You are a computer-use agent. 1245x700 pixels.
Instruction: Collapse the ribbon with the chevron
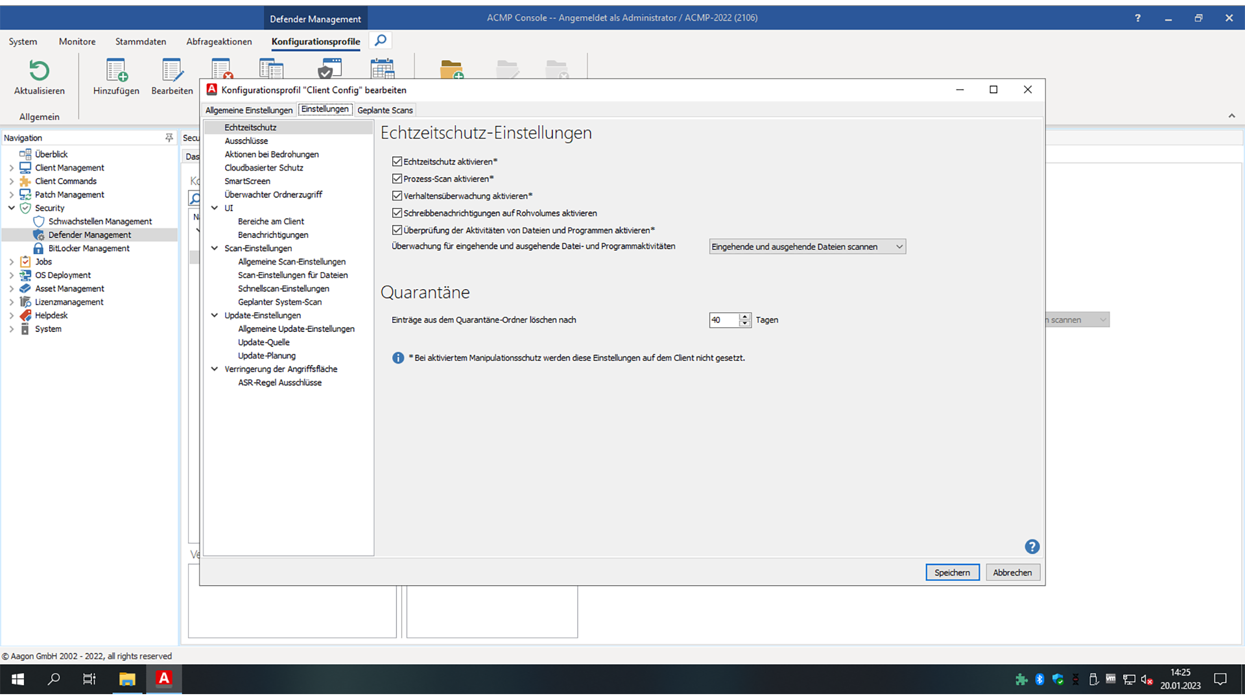tap(1231, 116)
